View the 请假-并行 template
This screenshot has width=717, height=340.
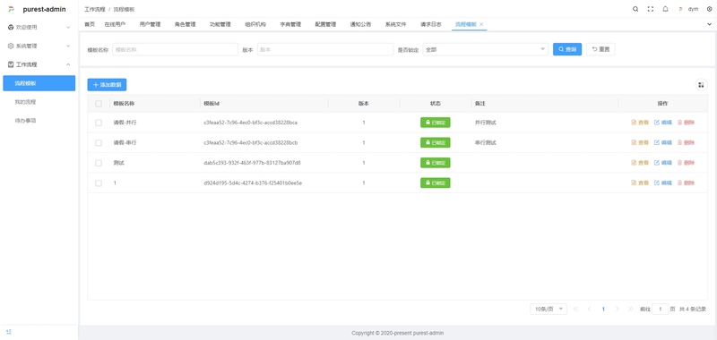(x=640, y=123)
